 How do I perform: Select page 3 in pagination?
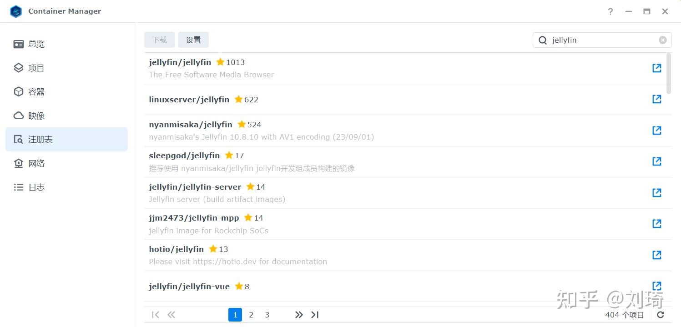pyautogui.click(x=267, y=315)
